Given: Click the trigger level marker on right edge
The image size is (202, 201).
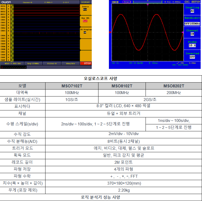Looking at the screenshot, I should 182,32.
